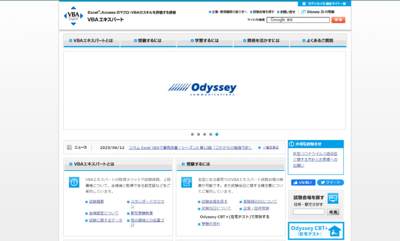Click the info icon in VBAエキスパートとは panel
The image size is (400, 241).
(x=74, y=183)
